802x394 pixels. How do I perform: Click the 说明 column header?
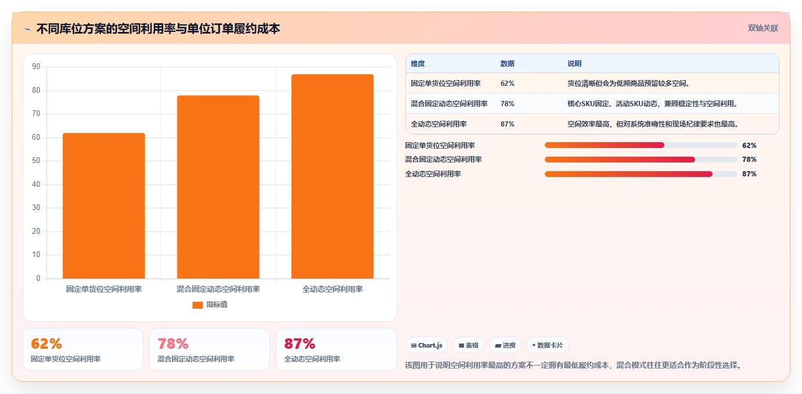574,64
